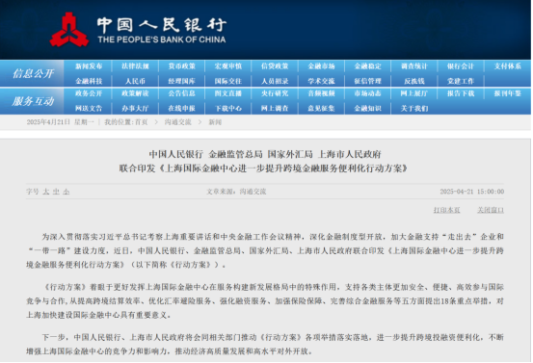Select the small font size 小 option
Screen dimensions: 533x363
67,192
